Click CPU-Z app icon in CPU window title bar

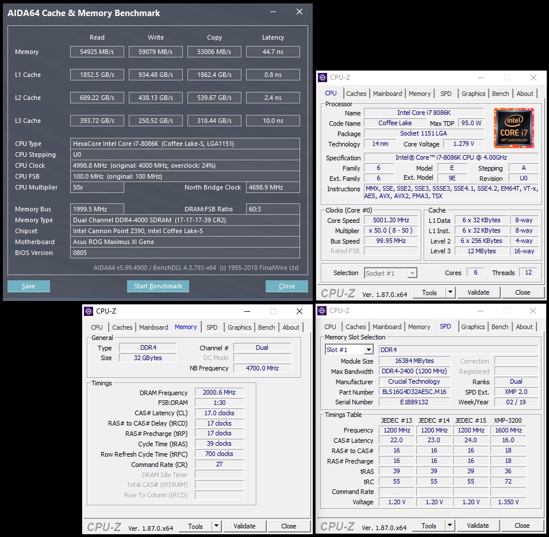point(322,78)
